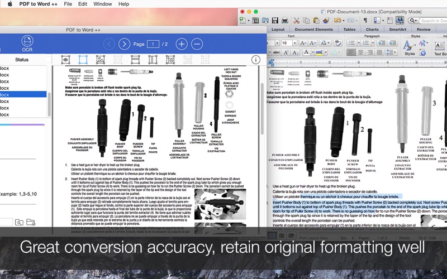Viewport: 447px width, 279px height.
Task: Open the File menu
Action: pos(68,4)
